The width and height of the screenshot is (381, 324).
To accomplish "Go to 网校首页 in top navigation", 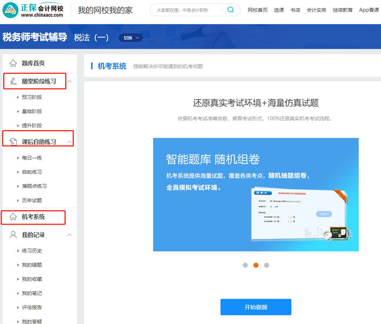I will coord(256,9).
